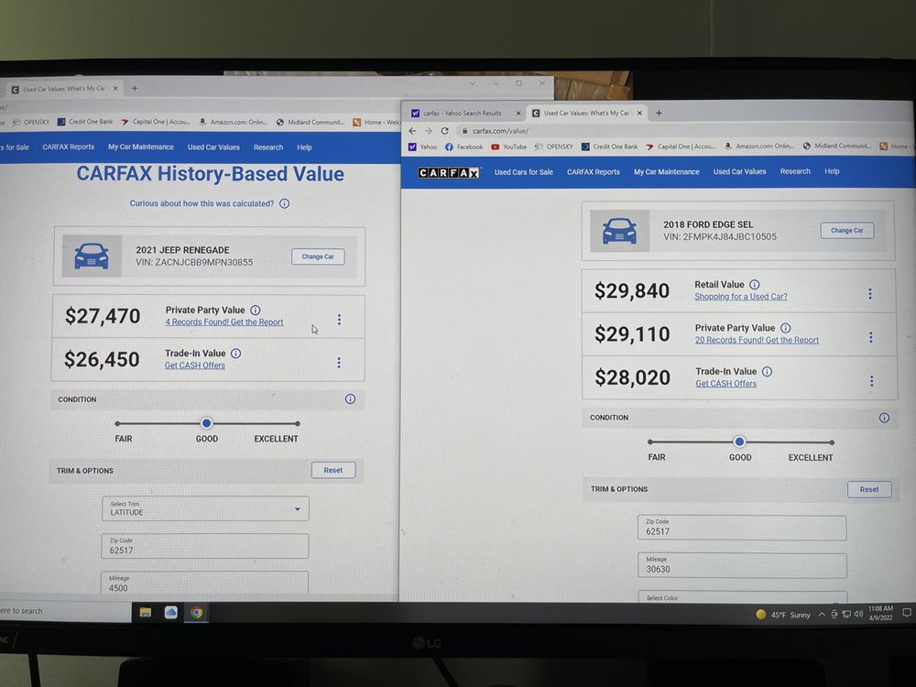Open Used Cars for Sale menu item
The height and width of the screenshot is (687, 916).
pyautogui.click(x=523, y=172)
